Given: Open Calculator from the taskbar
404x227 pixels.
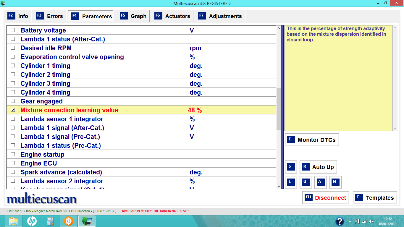Looking at the screenshot, I should click(50, 221).
